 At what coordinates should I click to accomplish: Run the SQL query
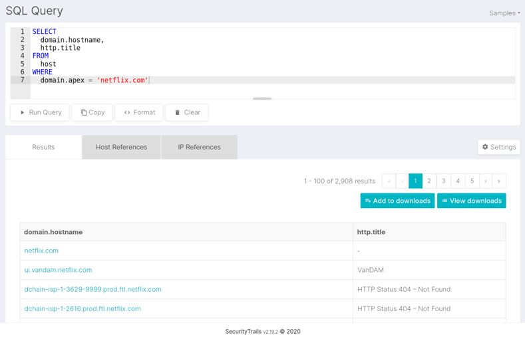point(40,112)
